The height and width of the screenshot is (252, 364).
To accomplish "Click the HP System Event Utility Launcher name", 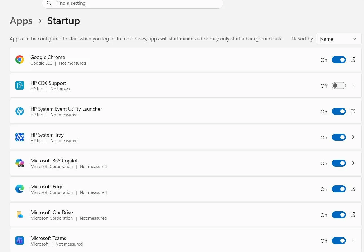I will (x=66, y=109).
